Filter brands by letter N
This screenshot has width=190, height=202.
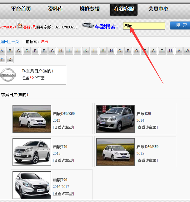[x=111, y=51]
